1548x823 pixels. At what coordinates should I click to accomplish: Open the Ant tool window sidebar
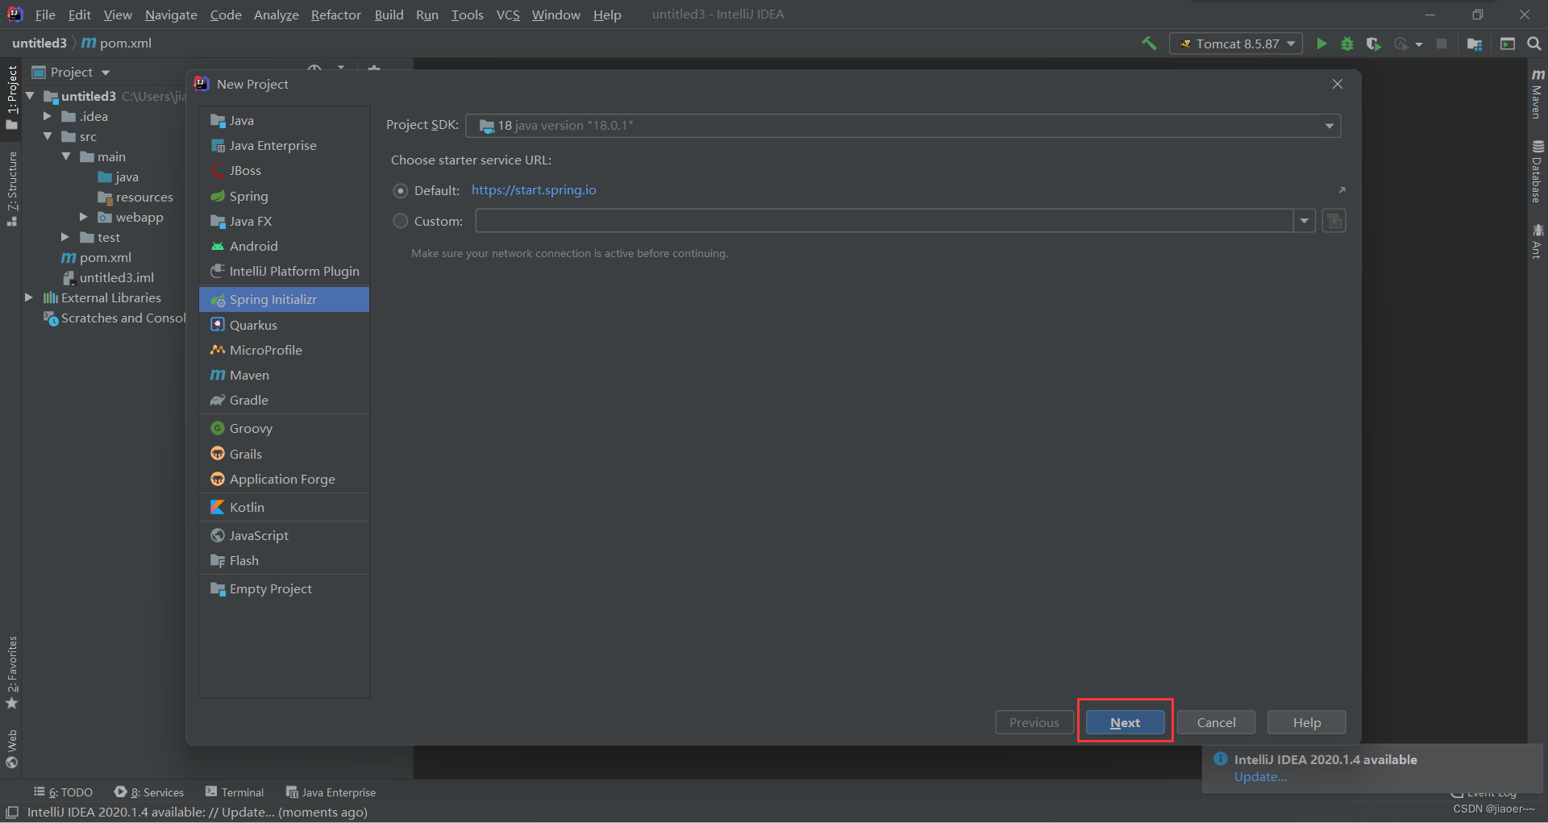[1538, 242]
